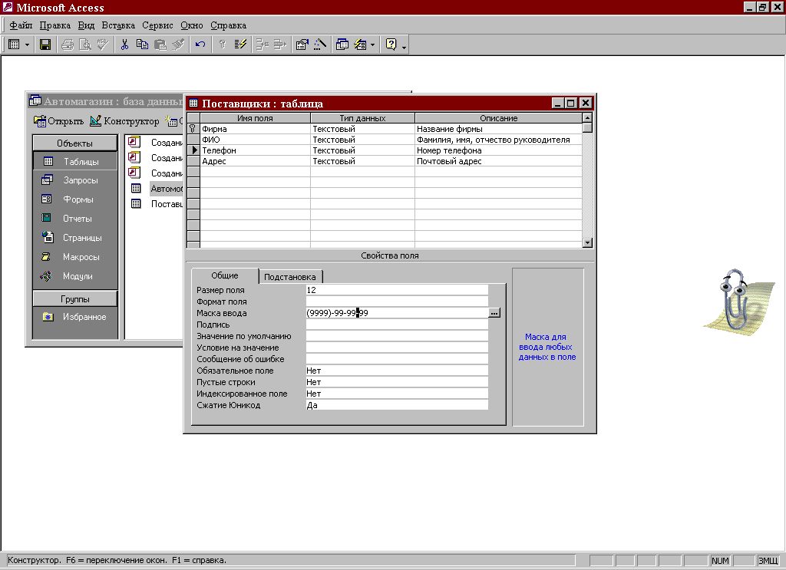Open the Вид menu
The width and height of the screenshot is (786, 570).
click(x=86, y=25)
